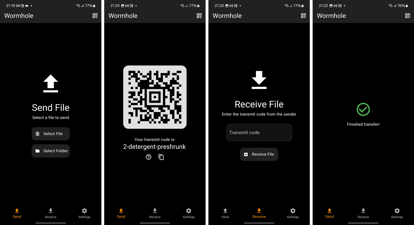Tap QR scanner icon on transmit code screen
The image size is (414, 225).
pyautogui.click(x=199, y=16)
